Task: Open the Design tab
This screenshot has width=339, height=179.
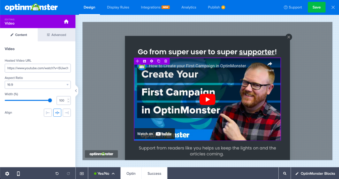Action: tap(89, 7)
